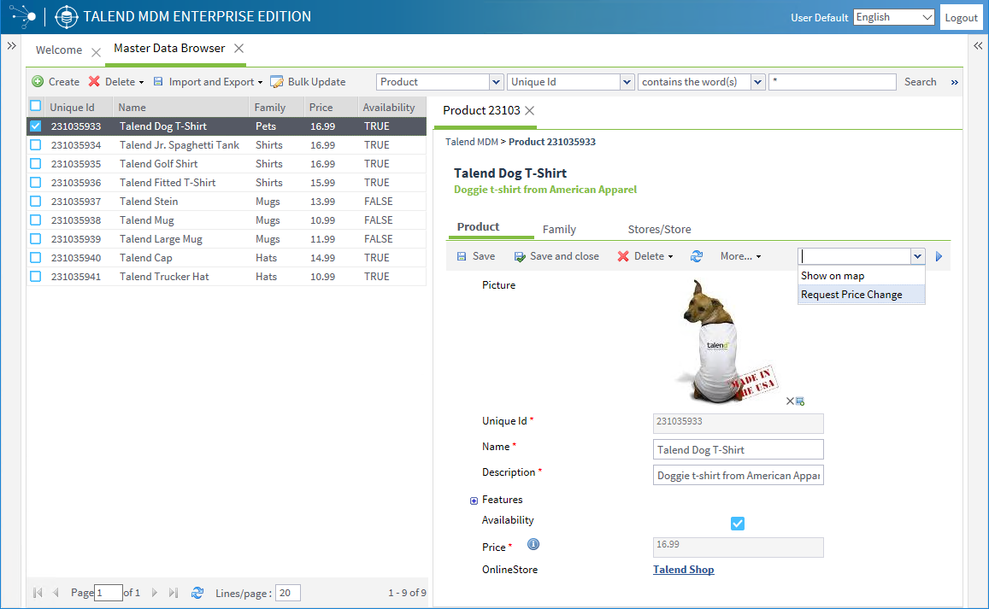
Task: Expand the Features section
Action: (x=474, y=501)
